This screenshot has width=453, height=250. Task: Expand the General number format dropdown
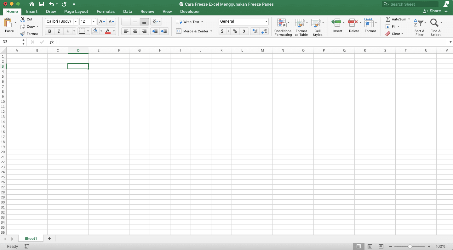266,22
